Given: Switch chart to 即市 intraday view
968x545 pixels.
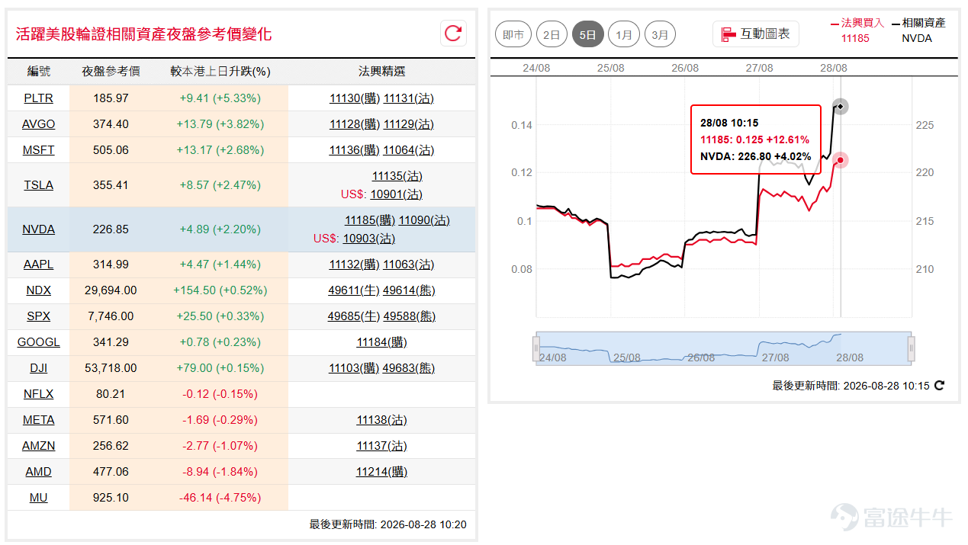Looking at the screenshot, I should click(514, 34).
